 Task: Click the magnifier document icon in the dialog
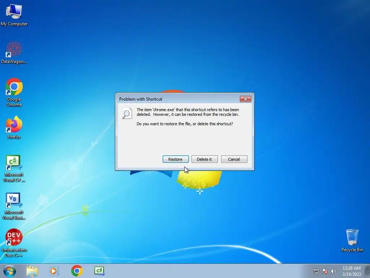tap(127, 113)
